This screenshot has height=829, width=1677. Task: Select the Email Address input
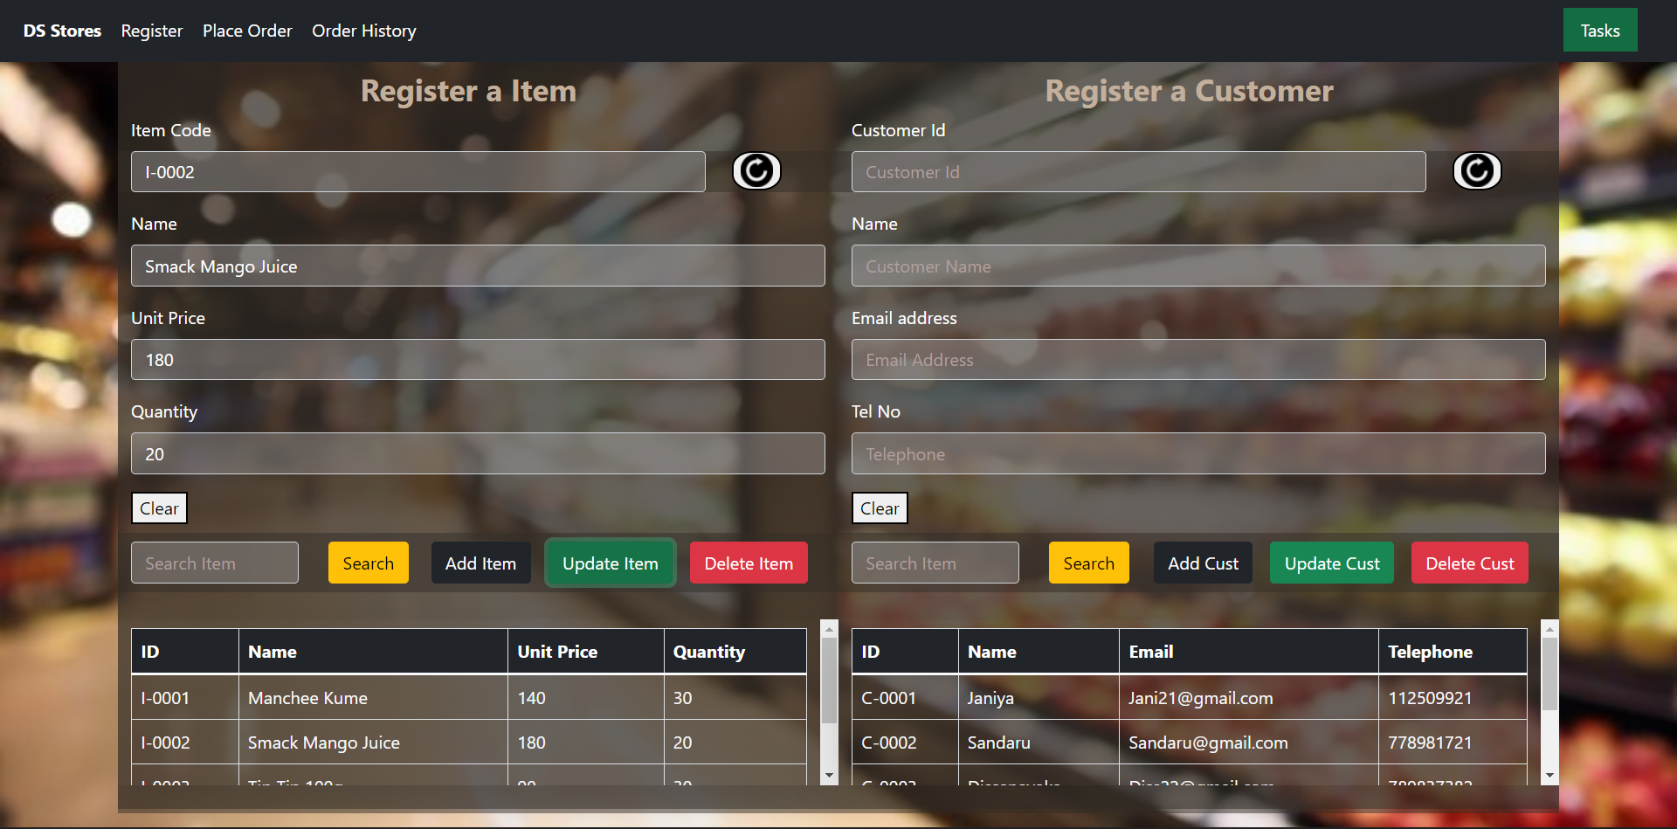1198,360
